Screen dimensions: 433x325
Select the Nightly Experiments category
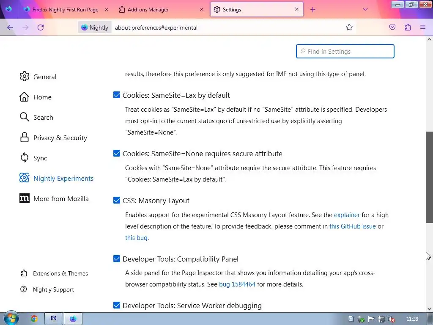click(x=63, y=178)
